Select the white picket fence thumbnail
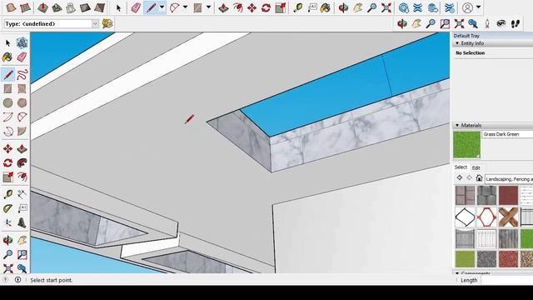The width and height of the screenshot is (533, 300). click(x=486, y=238)
